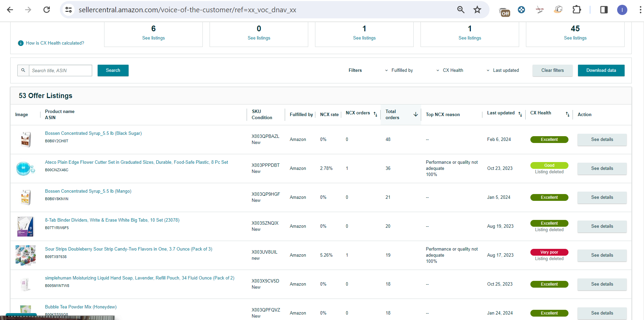Image resolution: width=644 pixels, height=320 pixels.
Task: Click the Ateco Flower Cutter thumbnail
Action: click(26, 169)
